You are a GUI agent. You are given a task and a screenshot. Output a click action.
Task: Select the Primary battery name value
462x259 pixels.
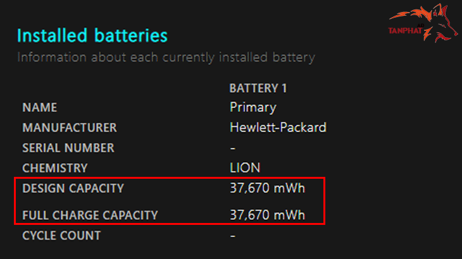click(253, 107)
